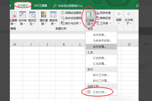The height and width of the screenshot is (101, 152).
Task: Expand the 随机重复 dropdown label
Action: point(44,22)
